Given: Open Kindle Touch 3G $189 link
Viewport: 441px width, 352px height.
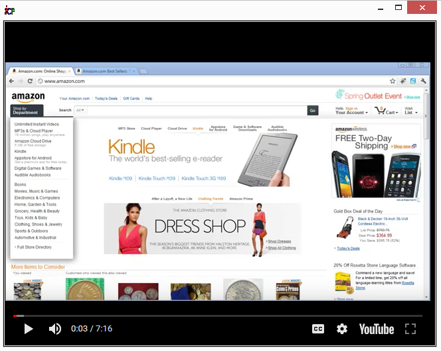Looking at the screenshot, I should 204,178.
